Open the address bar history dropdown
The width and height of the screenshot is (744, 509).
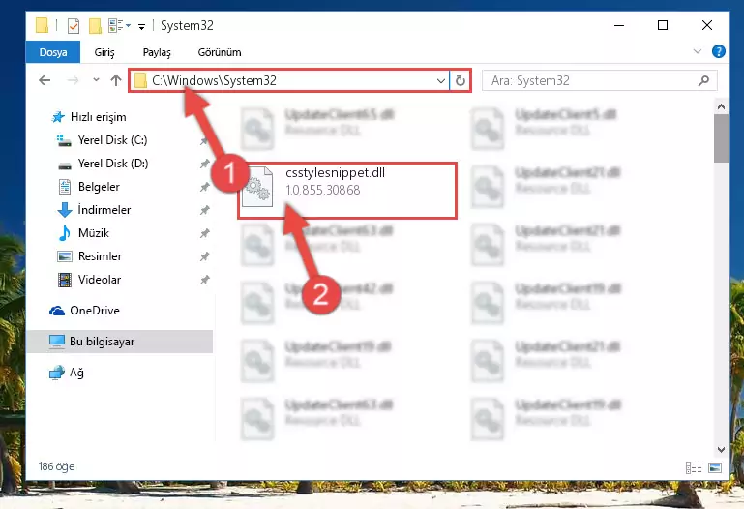coord(441,80)
